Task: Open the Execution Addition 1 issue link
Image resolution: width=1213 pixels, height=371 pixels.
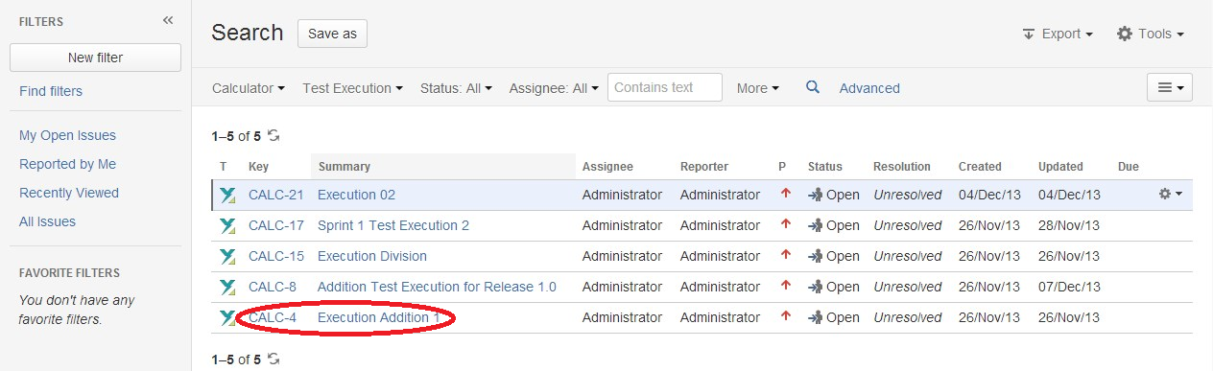Action: pos(379,317)
